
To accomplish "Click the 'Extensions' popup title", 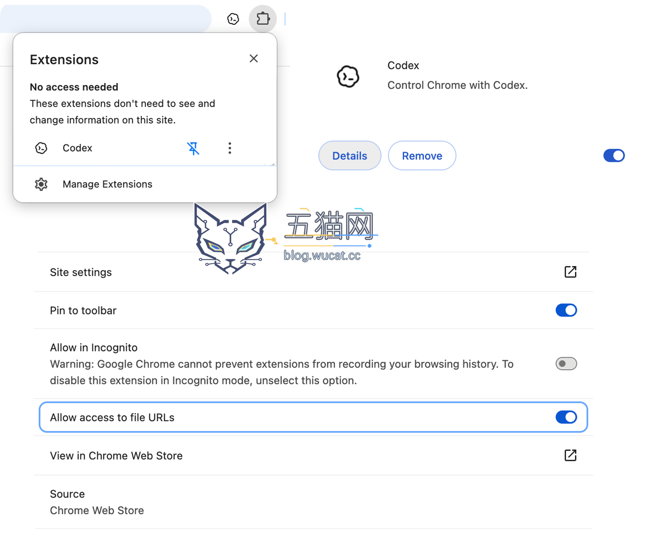I will (64, 60).
